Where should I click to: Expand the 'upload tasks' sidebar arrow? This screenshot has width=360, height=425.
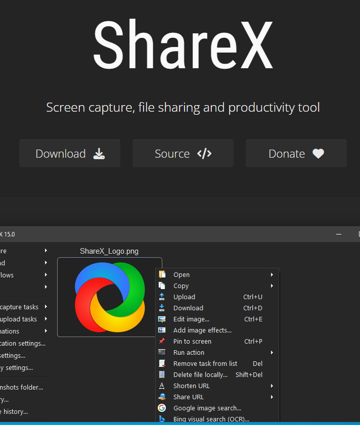(46, 319)
